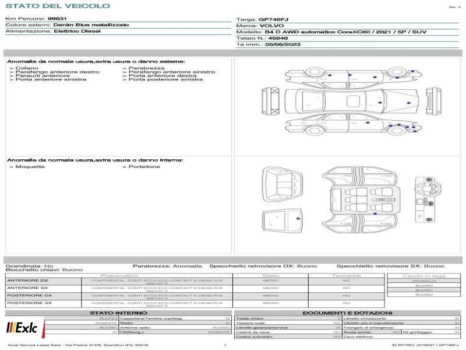Select the Totale chiavi row
Screen dimensions: 466x350
click(288, 318)
